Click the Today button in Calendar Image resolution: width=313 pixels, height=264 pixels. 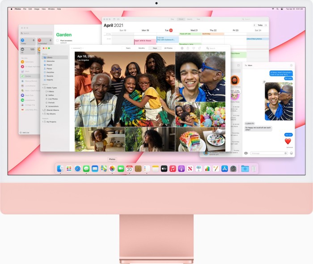point(260,25)
